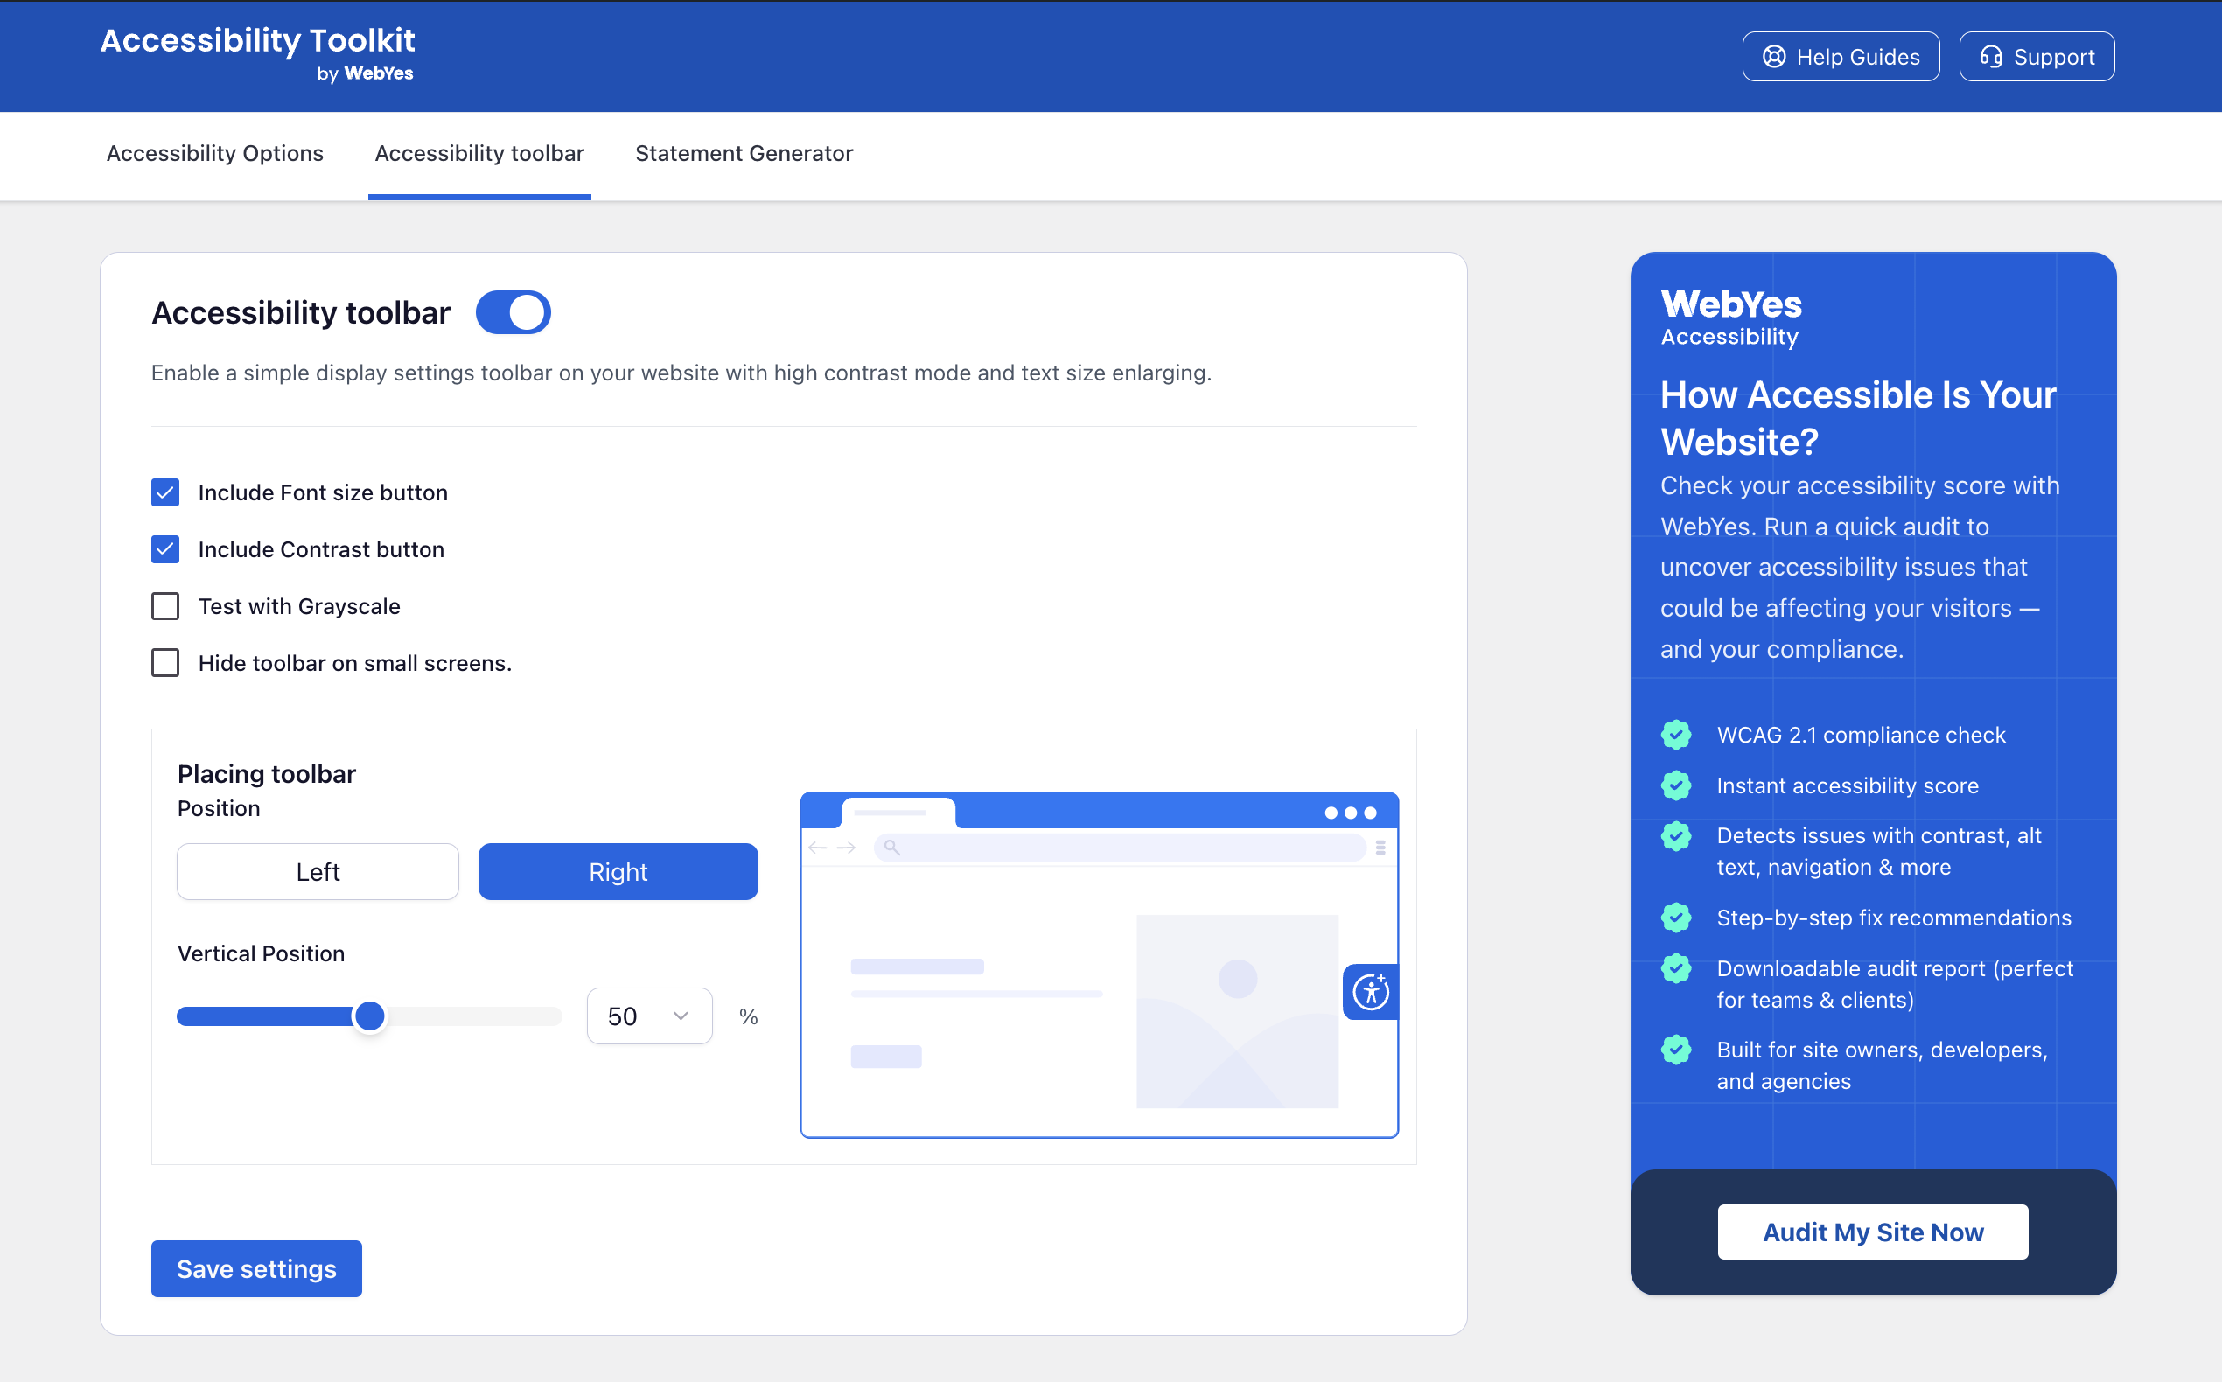Enable Test with Grayscale
The image size is (2222, 1382).
165,606
